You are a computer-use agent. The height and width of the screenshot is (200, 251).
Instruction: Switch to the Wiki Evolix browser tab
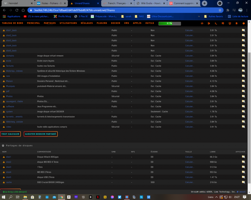[x=151, y=3]
